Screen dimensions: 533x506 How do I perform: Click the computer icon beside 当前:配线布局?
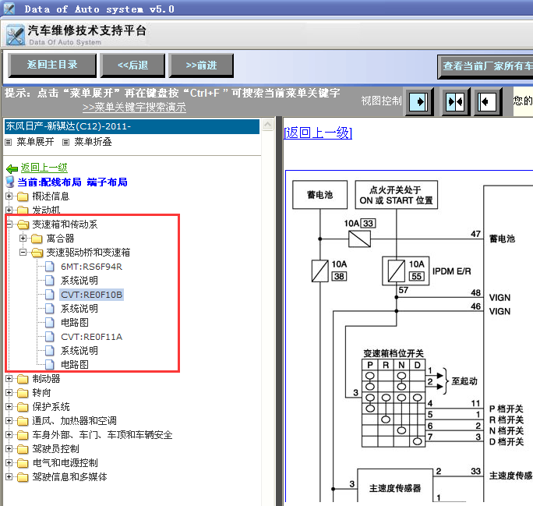click(10, 182)
